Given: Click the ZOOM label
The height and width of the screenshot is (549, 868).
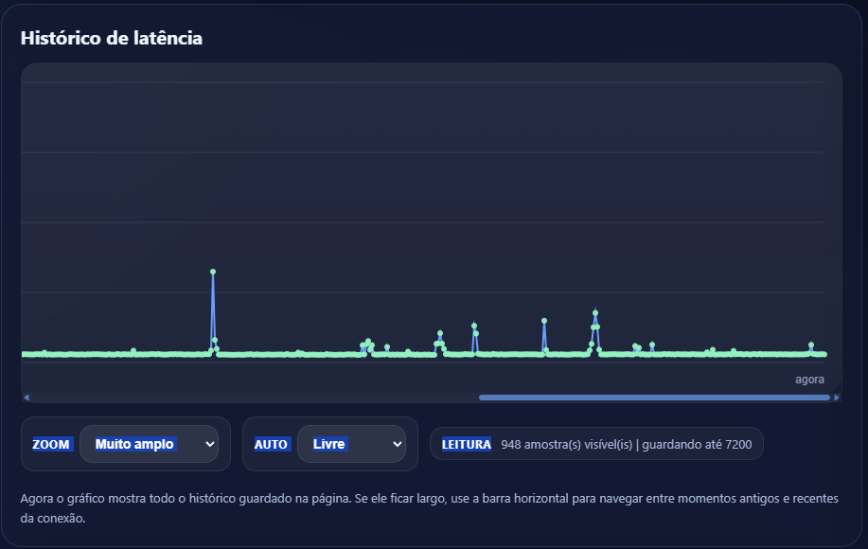Looking at the screenshot, I should tap(51, 444).
